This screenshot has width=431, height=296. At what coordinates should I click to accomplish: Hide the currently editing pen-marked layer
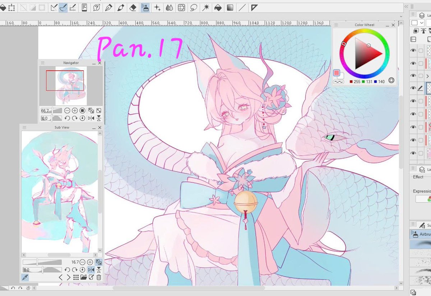pyautogui.click(x=413, y=88)
